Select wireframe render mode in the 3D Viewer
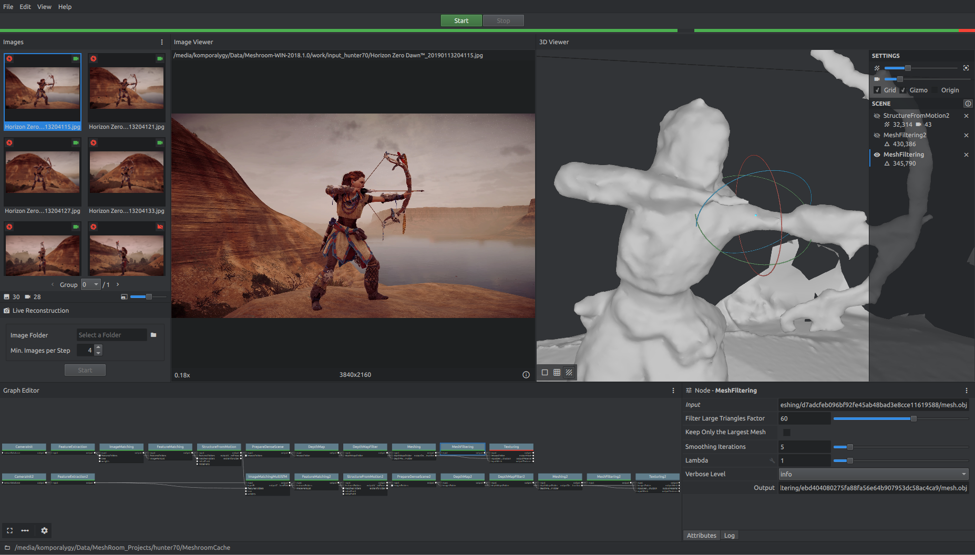 [557, 373]
